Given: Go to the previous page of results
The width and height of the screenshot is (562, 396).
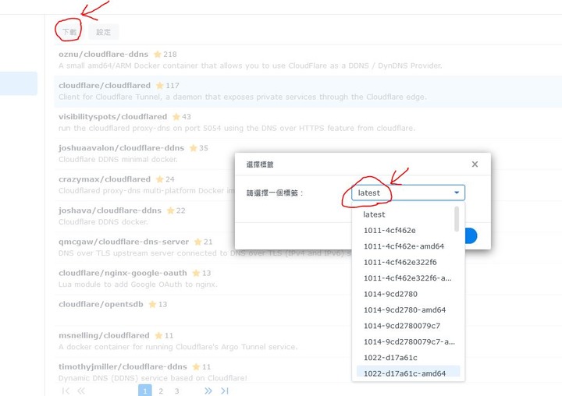Looking at the screenshot, I should pos(81,391).
